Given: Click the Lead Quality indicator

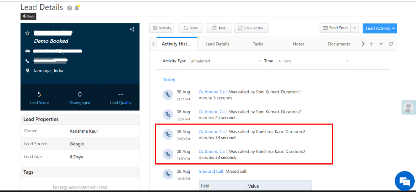Looking at the screenshot, I should (x=120, y=94).
